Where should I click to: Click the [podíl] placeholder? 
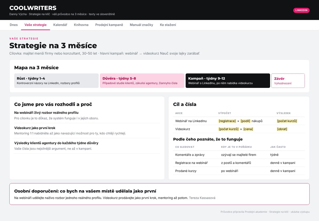(x=246, y=121)
